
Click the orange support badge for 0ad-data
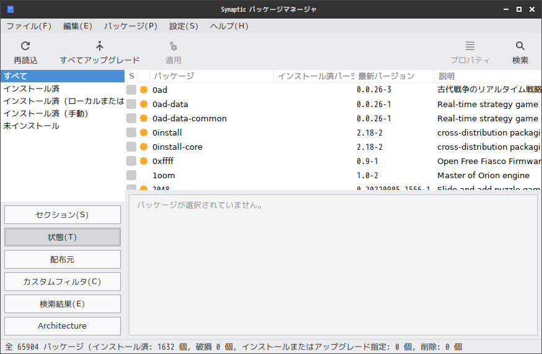[144, 104]
